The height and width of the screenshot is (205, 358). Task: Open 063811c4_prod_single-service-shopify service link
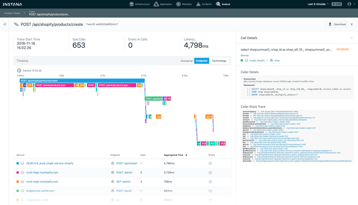coord(50,163)
